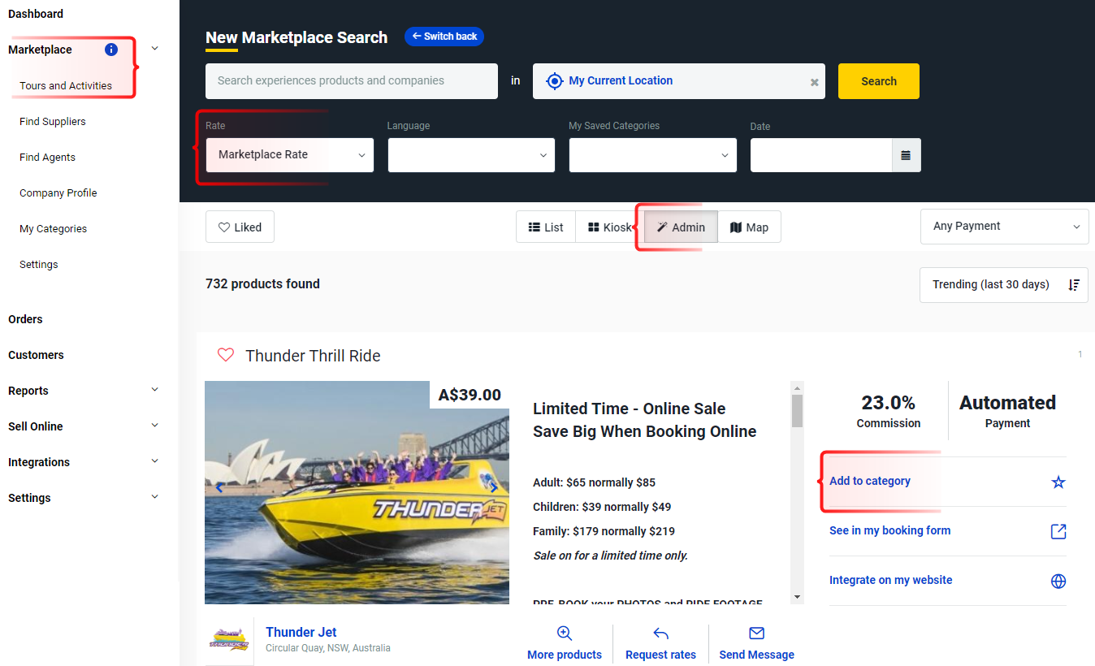Click the Thunder Jet company logo

coord(229,640)
